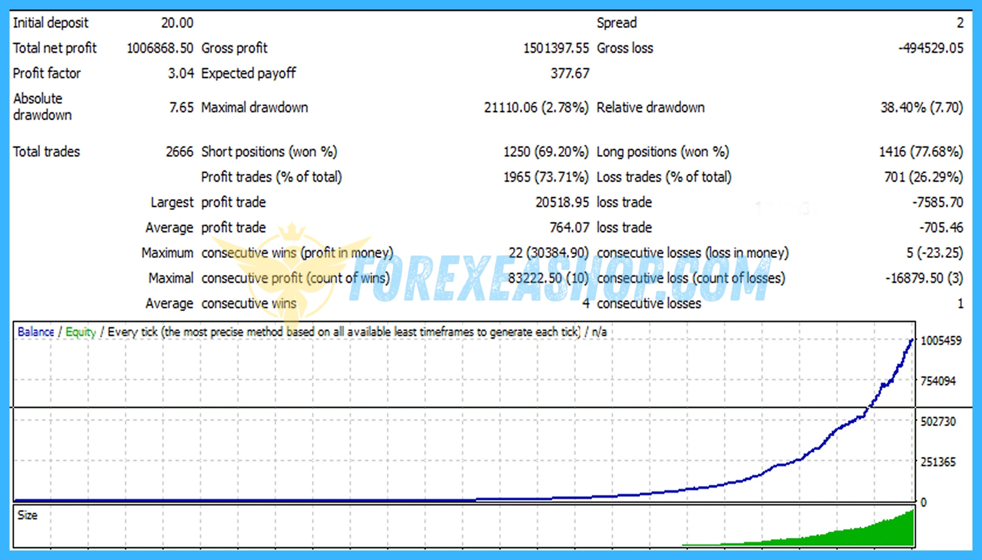Click the Total net profit value
This screenshot has width=982, height=560.
pyautogui.click(x=159, y=48)
